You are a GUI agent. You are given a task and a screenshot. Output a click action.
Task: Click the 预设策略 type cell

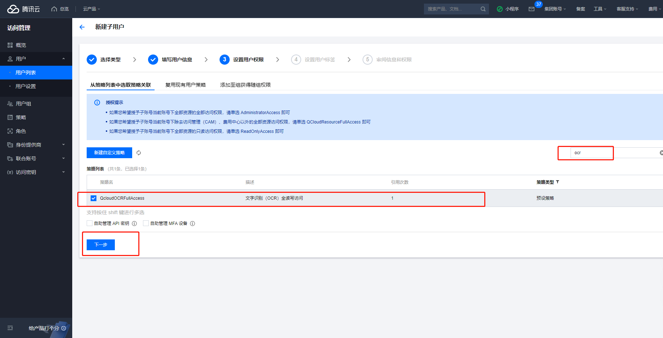pos(545,198)
